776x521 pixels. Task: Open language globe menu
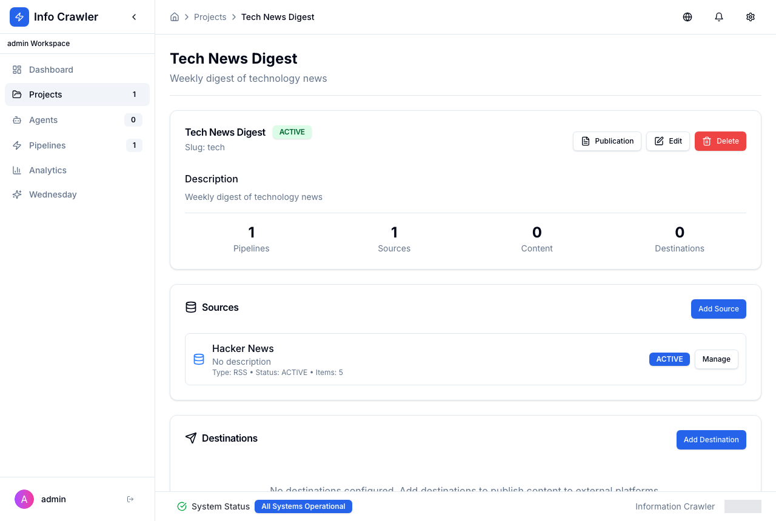pos(687,17)
